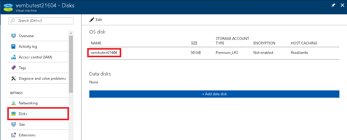Screen dimensions: 347x140
Task: Click the Add data disk button
Action: (x=214, y=94)
